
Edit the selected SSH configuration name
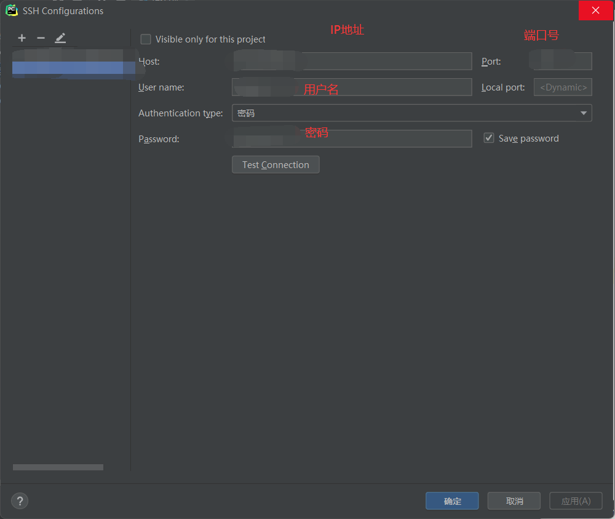pyautogui.click(x=60, y=38)
